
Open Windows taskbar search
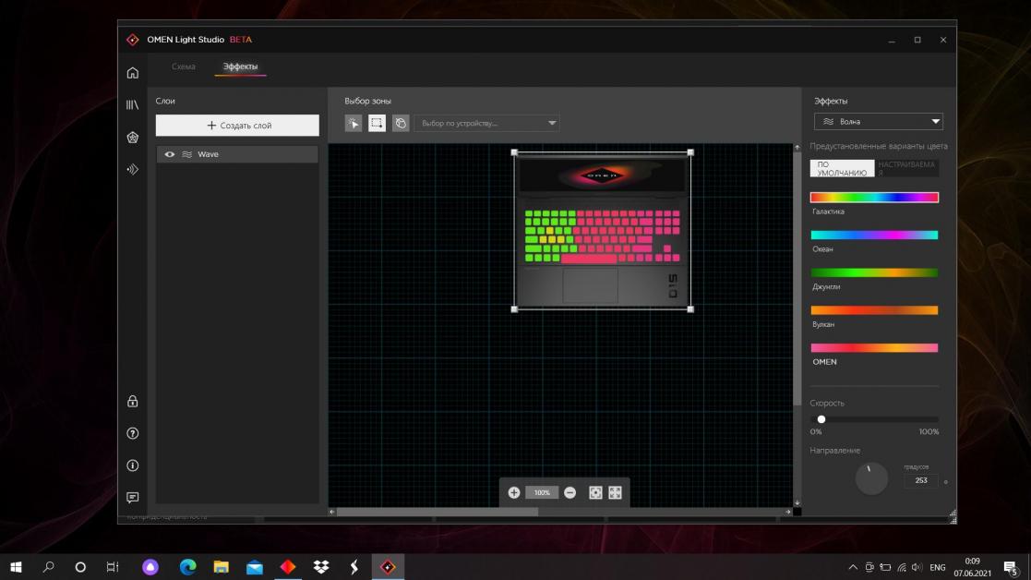[48, 567]
